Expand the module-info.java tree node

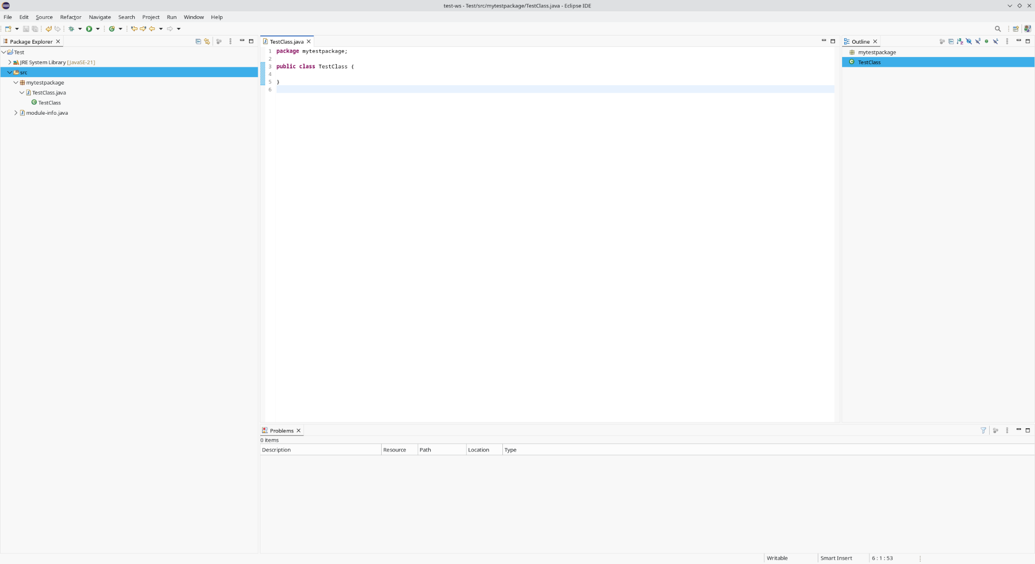(x=16, y=113)
